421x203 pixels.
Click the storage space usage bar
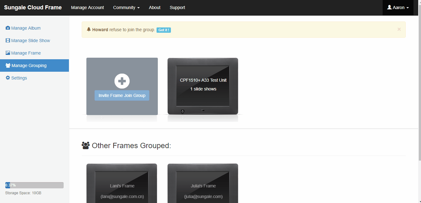point(34,185)
